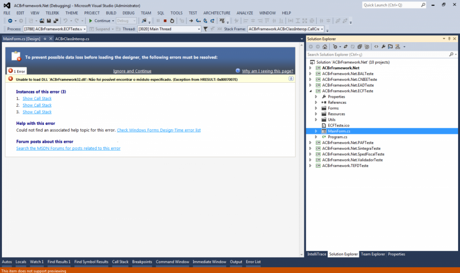The image size is (460, 273).
Task: Click Home icon in Solution Explorer
Action: (x=325, y=47)
